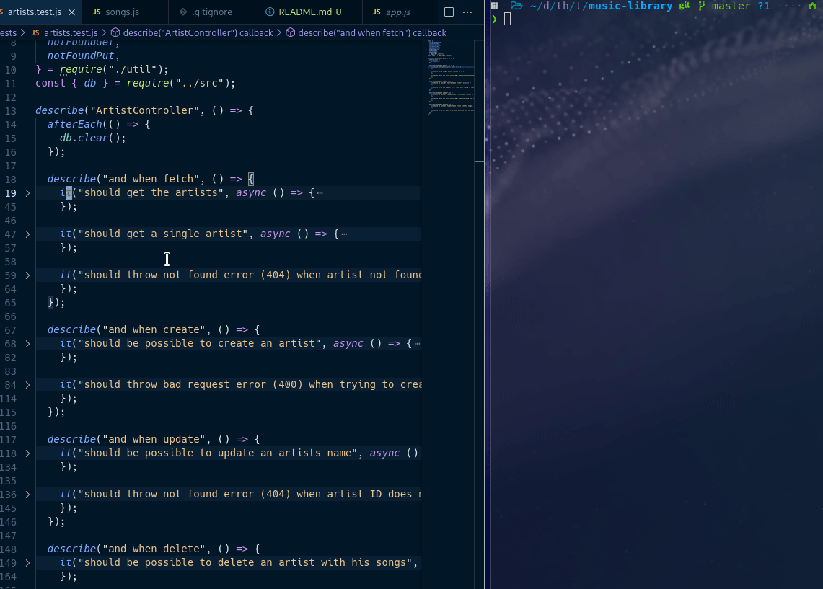Screen dimensions: 823x589
Task: Click the music-library path in terminal
Action: click(630, 6)
